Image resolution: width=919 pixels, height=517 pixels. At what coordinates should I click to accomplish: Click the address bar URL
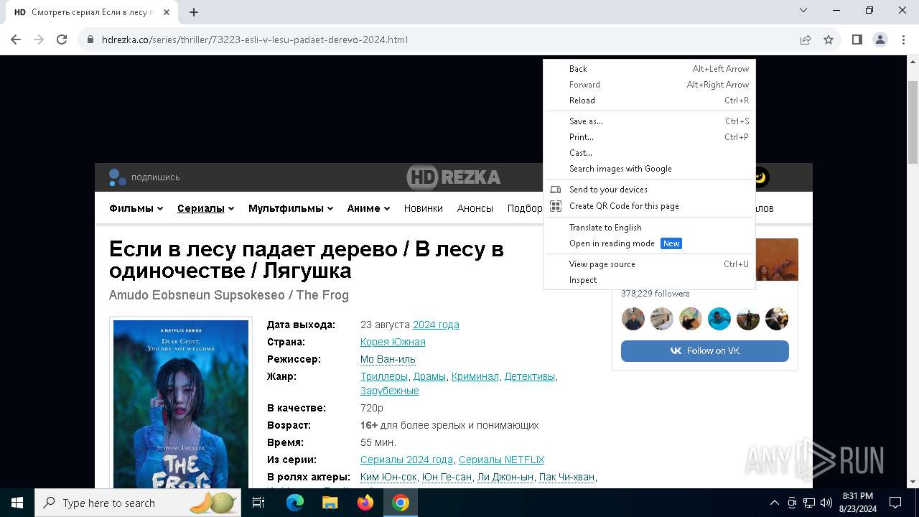point(255,39)
